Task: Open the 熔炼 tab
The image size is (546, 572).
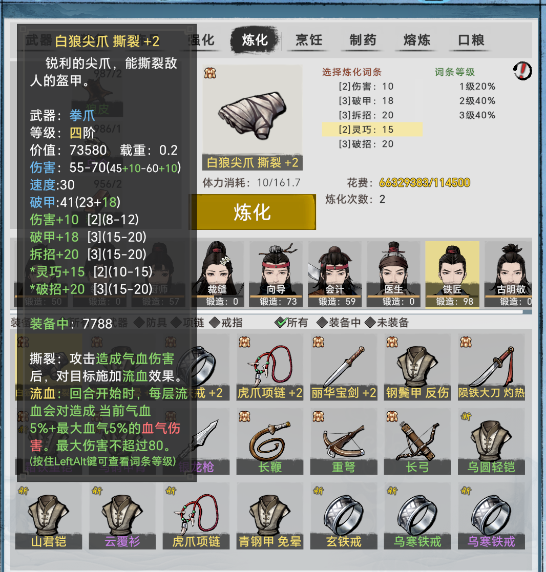Action: (x=417, y=40)
